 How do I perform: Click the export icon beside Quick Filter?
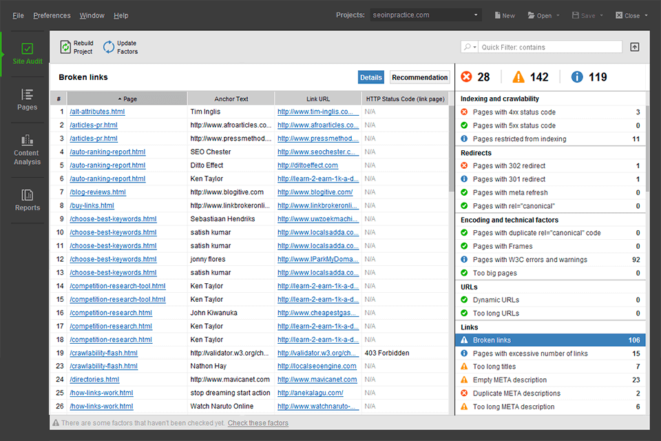coord(634,47)
